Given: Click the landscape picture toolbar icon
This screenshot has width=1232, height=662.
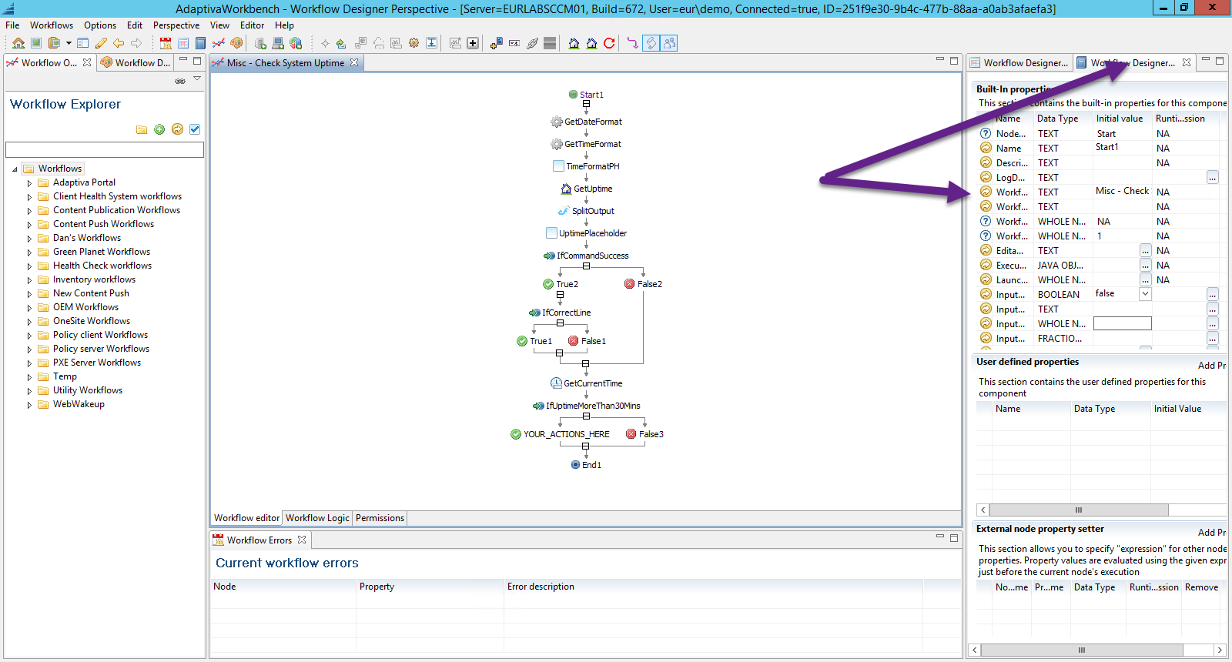Looking at the screenshot, I should click(x=36, y=43).
